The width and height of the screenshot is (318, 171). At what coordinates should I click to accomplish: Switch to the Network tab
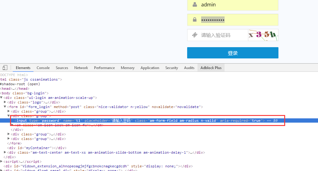pyautogui.click(x=81, y=68)
